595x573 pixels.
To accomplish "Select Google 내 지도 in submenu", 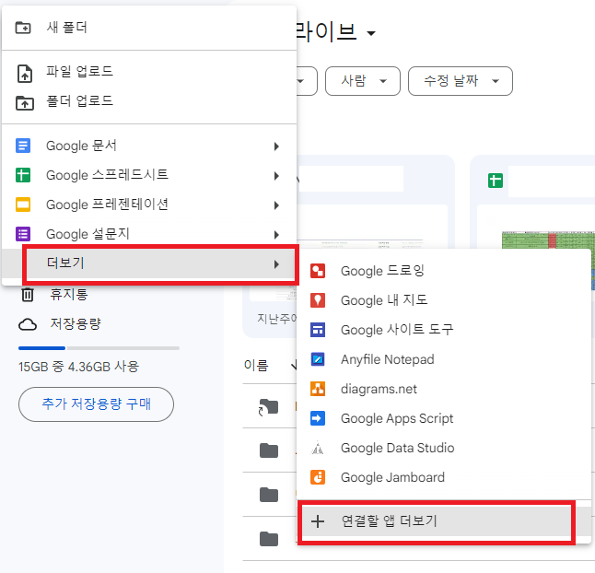I will click(444, 300).
